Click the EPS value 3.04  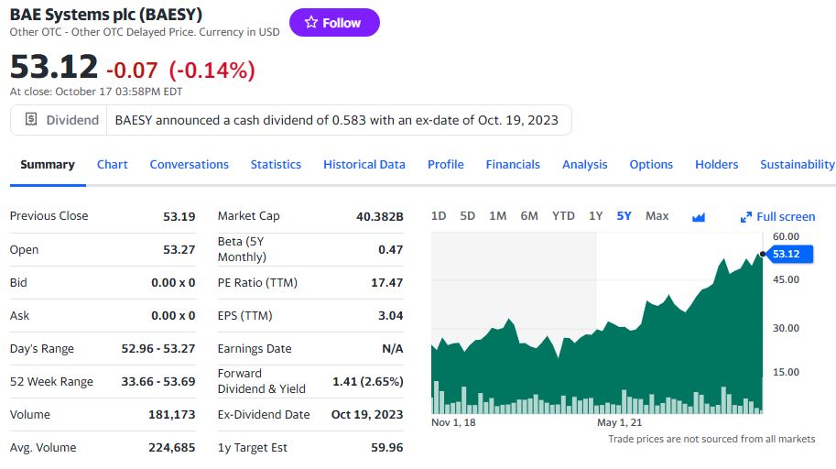(390, 316)
